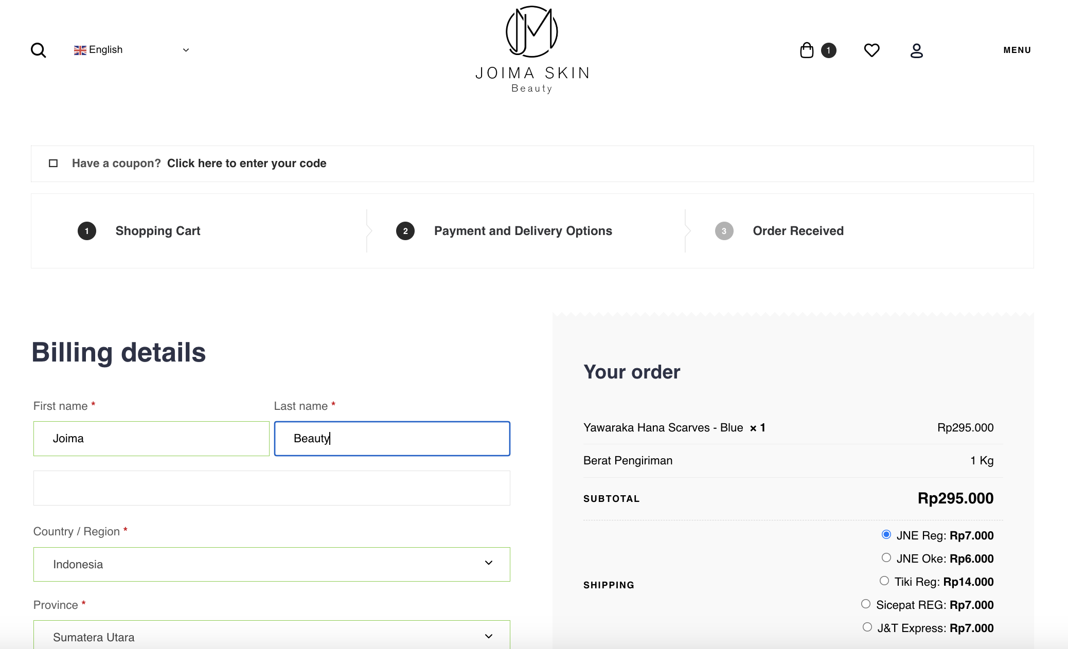This screenshot has width=1068, height=649.
Task: Go to Payment and Delivery Options step
Action: click(523, 231)
